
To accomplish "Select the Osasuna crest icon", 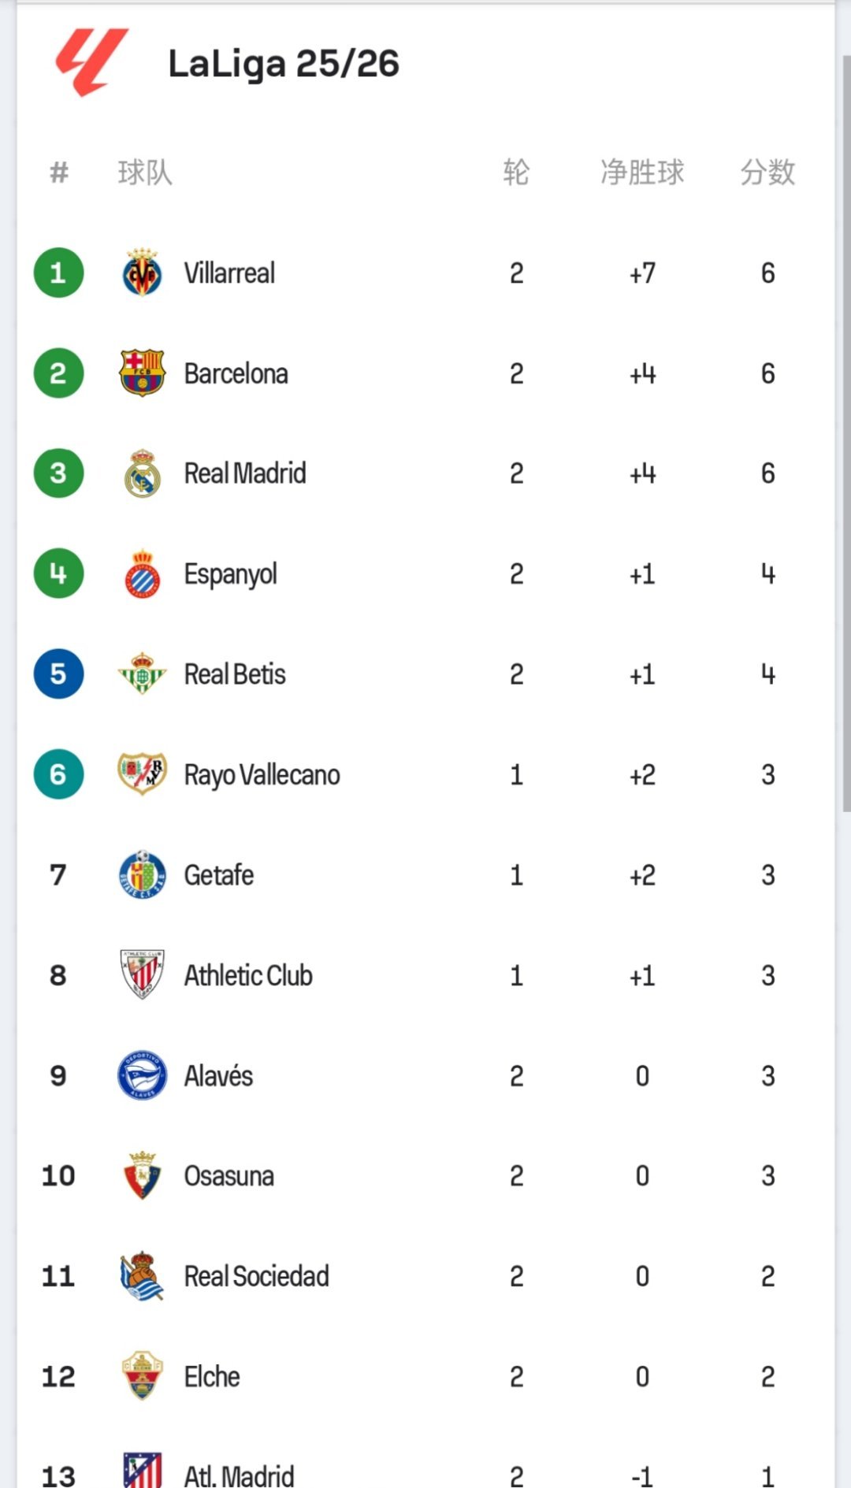I will point(142,1175).
